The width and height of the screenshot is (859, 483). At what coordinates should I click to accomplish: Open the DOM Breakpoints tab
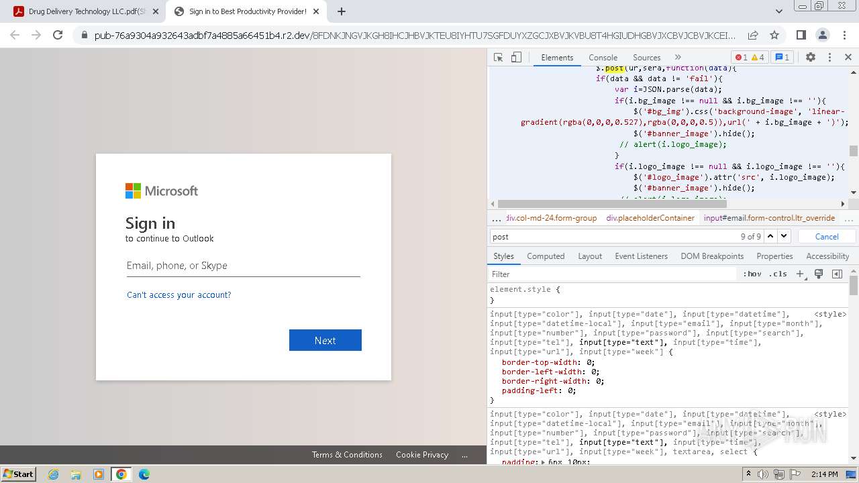(x=712, y=256)
